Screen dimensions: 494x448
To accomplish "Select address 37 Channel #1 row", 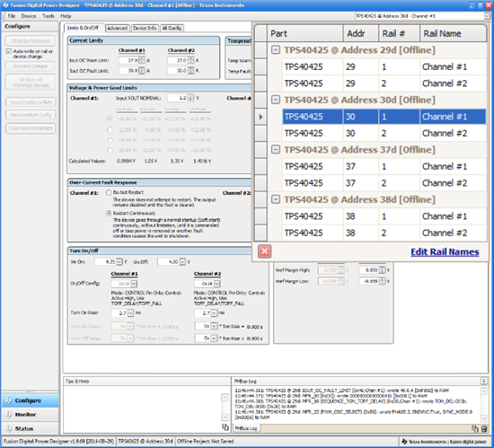I will pos(384,166).
